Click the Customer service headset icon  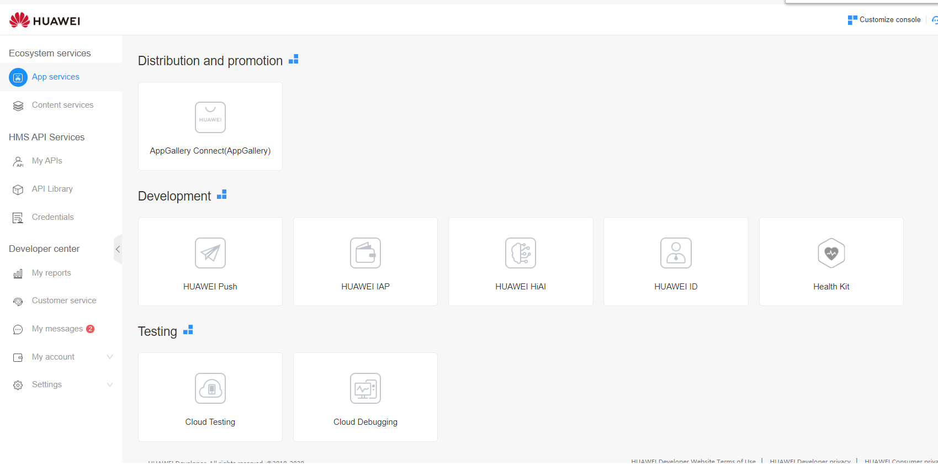[x=18, y=302]
